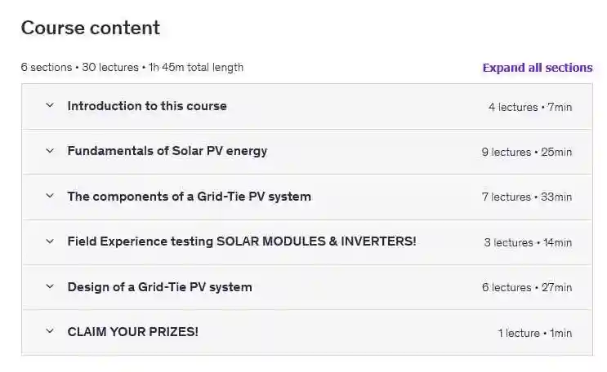Open Design of a Grid-Tie PV system title
This screenshot has height=372, width=607.
pos(159,287)
